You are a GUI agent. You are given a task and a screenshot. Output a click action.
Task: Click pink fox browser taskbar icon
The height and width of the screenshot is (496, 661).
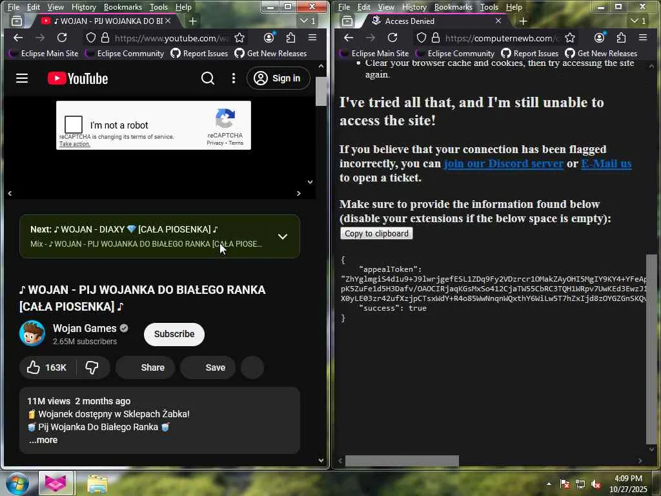tap(56, 483)
